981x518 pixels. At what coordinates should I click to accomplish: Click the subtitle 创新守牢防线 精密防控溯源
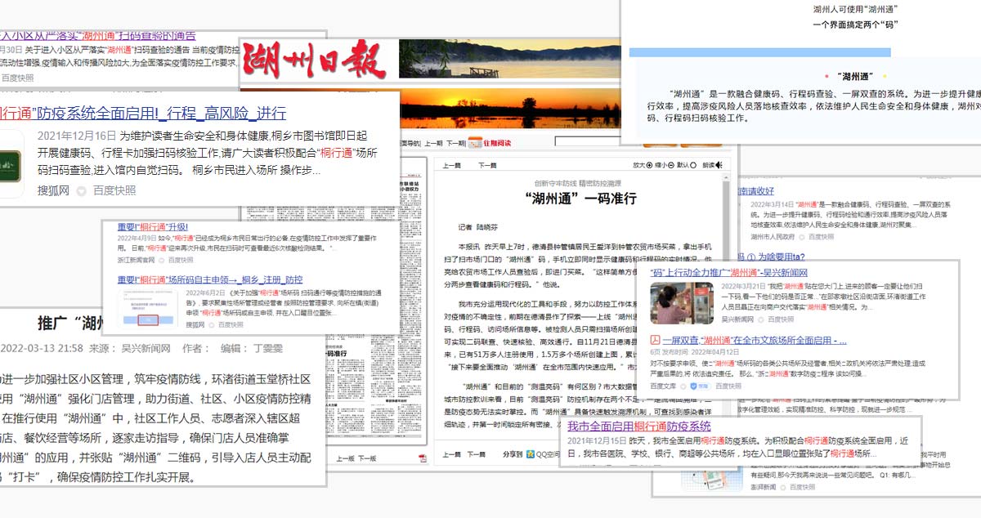pos(578,184)
